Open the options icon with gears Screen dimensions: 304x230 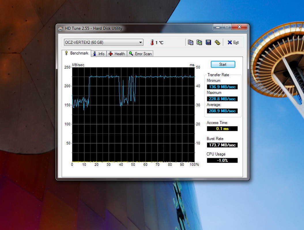[x=217, y=42]
